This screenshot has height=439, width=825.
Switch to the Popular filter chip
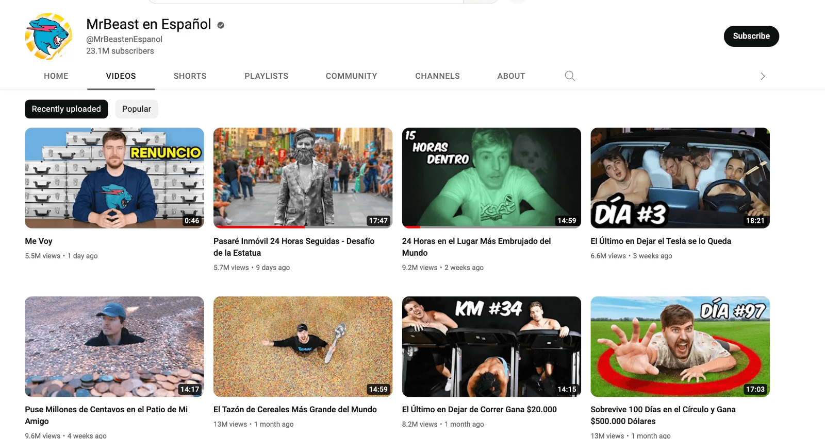137,109
